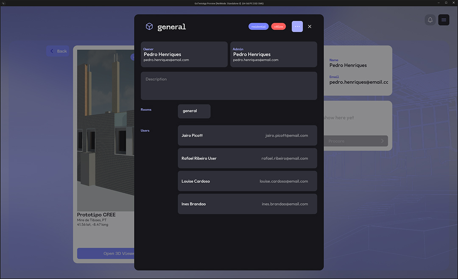
Task: Click the Owner Pedro Henriques card
Action: tap(184, 54)
